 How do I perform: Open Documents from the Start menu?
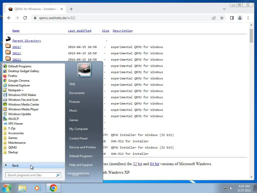click(x=77, y=93)
